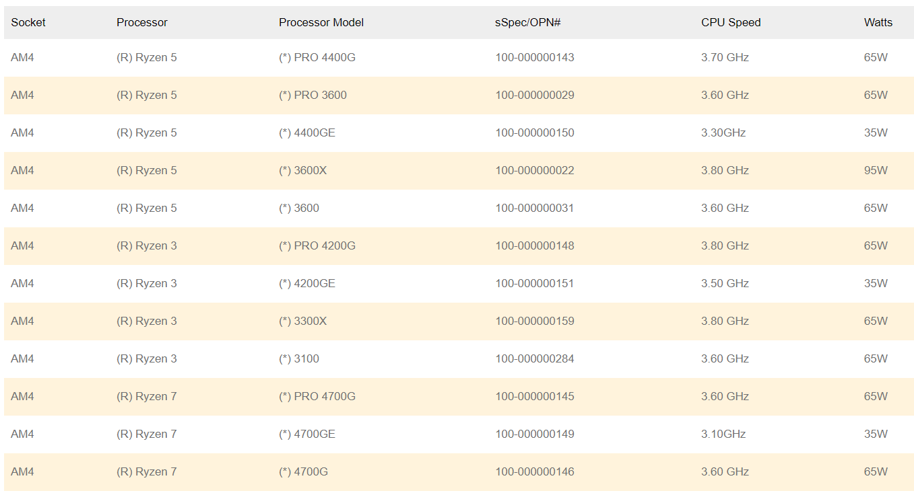Click 3.80 GHz in the PRO 4200G row
The height and width of the screenshot is (495, 914).
(725, 246)
